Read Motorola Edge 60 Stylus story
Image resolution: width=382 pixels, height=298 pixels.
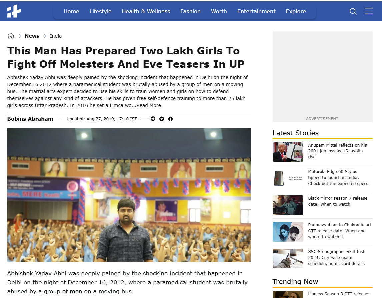click(338, 178)
